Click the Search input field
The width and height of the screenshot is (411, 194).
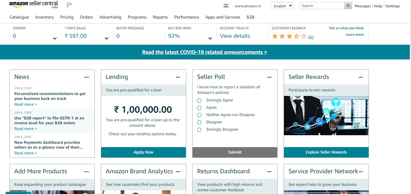click(x=322, y=6)
